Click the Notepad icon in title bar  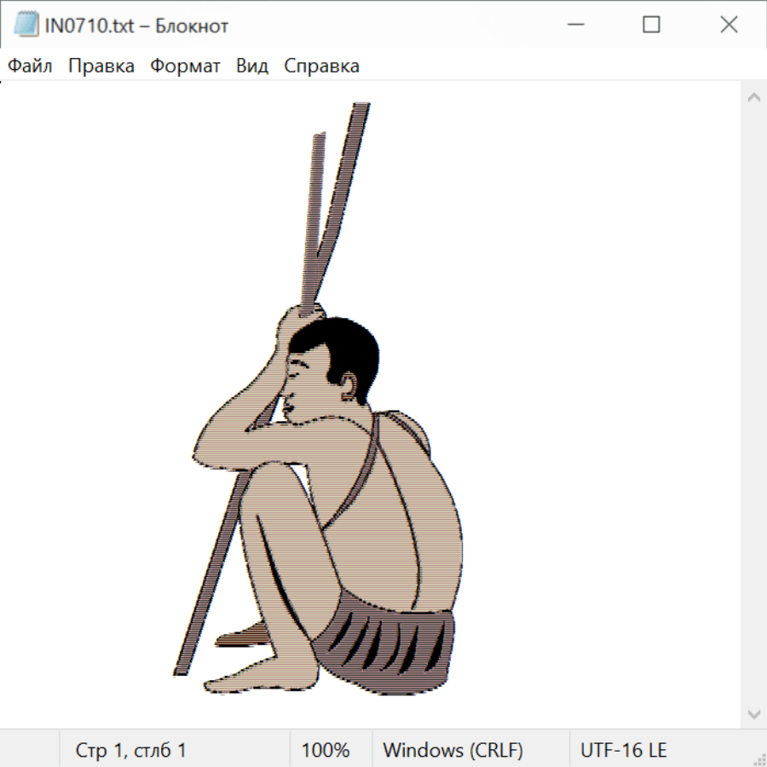tap(26, 26)
